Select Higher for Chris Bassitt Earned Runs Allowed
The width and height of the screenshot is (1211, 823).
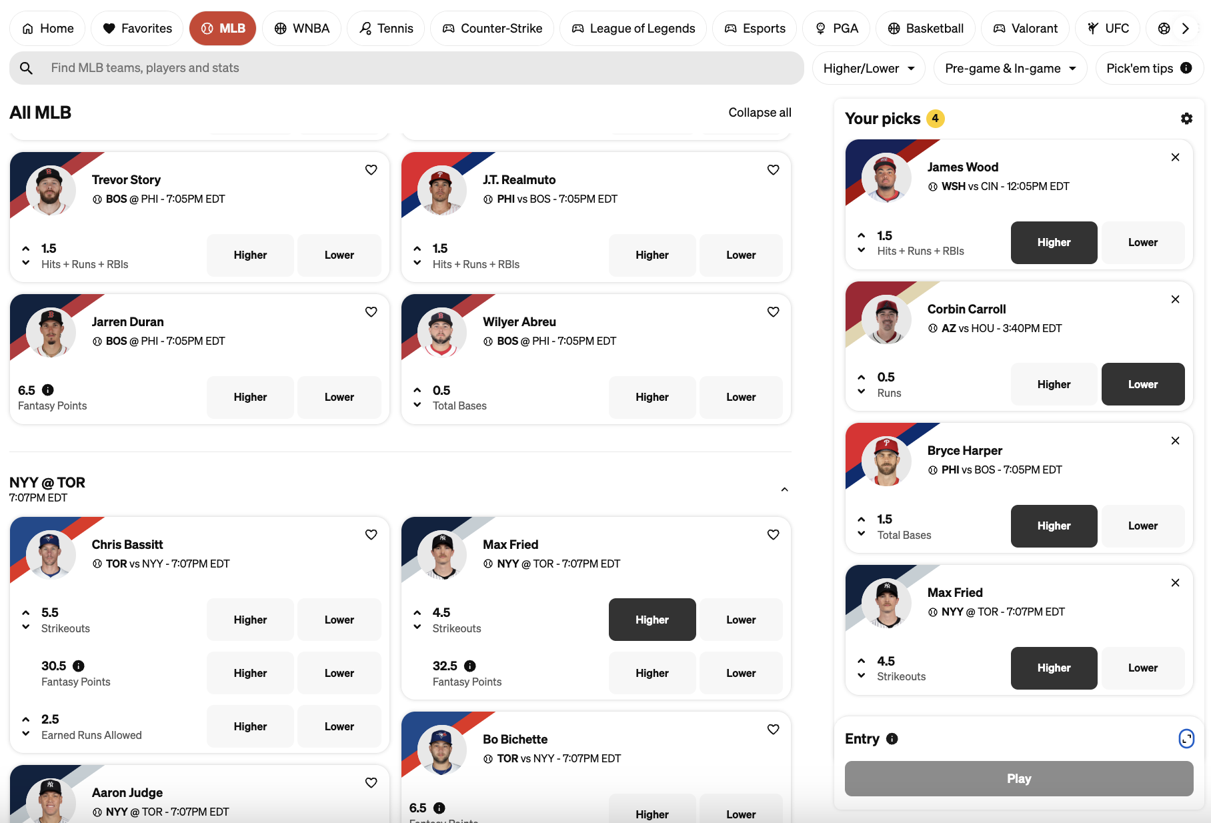tap(250, 726)
